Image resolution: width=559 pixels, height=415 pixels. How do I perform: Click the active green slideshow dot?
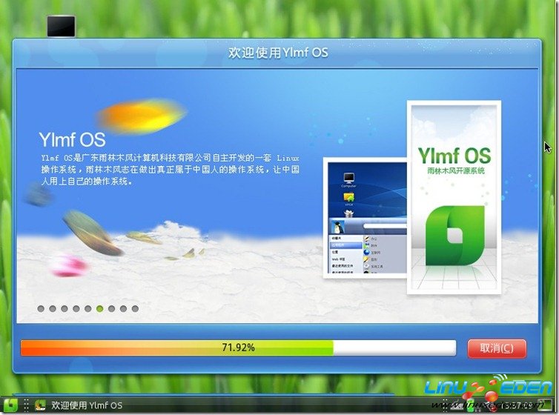pos(100,308)
